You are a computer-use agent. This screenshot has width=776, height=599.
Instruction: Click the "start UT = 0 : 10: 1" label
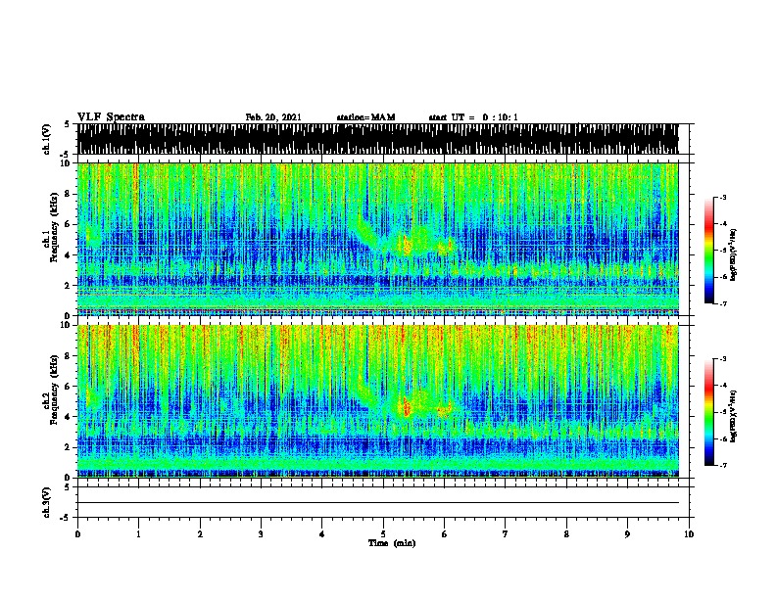coord(473,117)
